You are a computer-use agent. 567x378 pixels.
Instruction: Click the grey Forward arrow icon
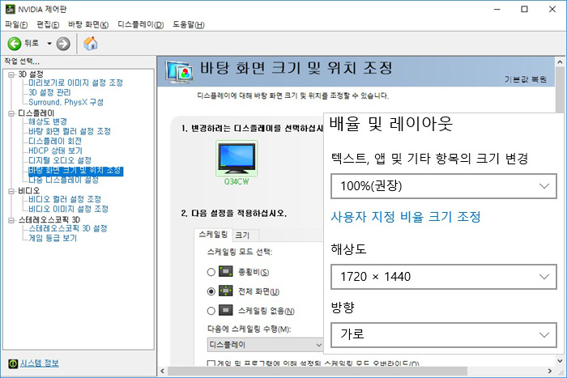(63, 44)
